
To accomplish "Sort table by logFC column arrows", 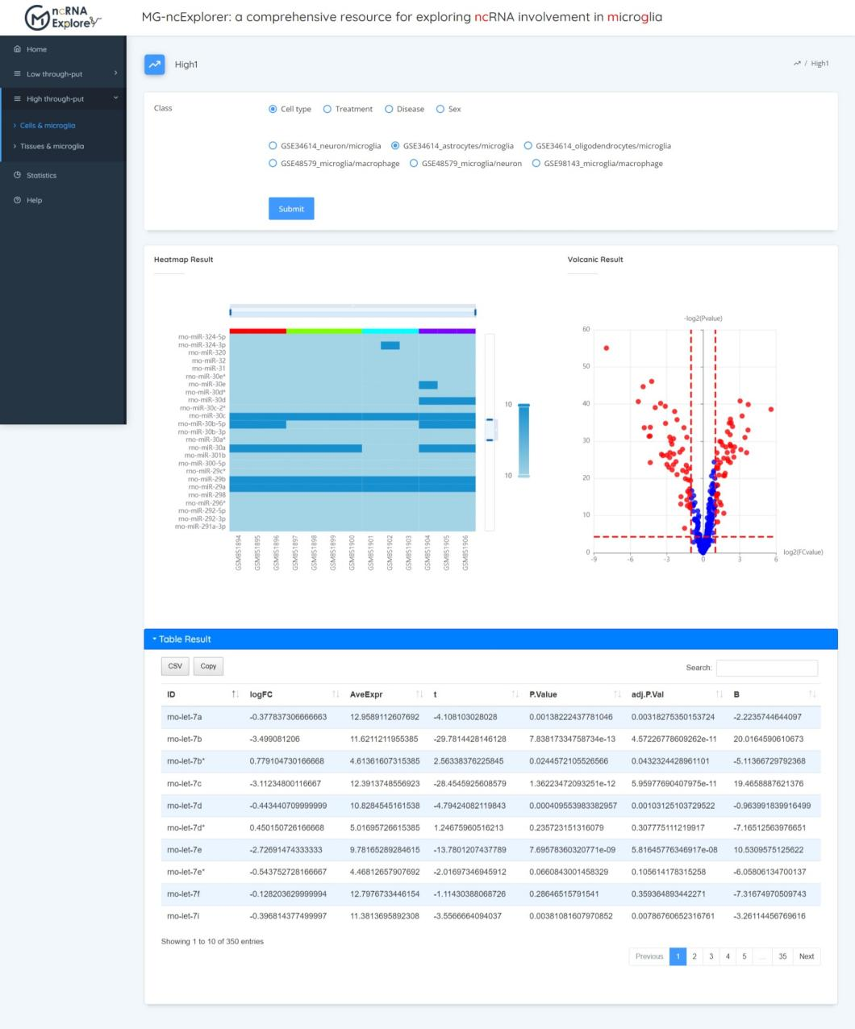I will 335,694.
